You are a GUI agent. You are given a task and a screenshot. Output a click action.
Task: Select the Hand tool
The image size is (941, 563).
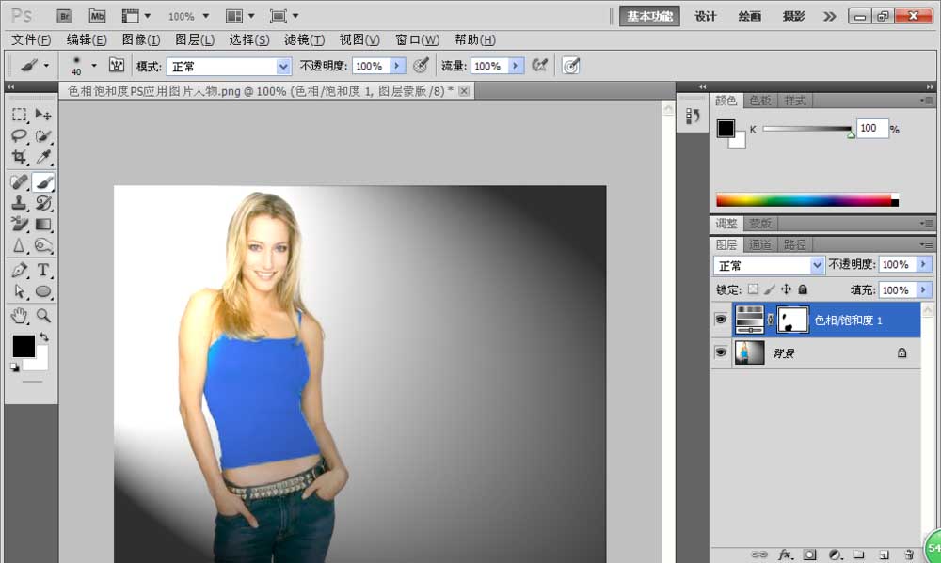click(19, 316)
